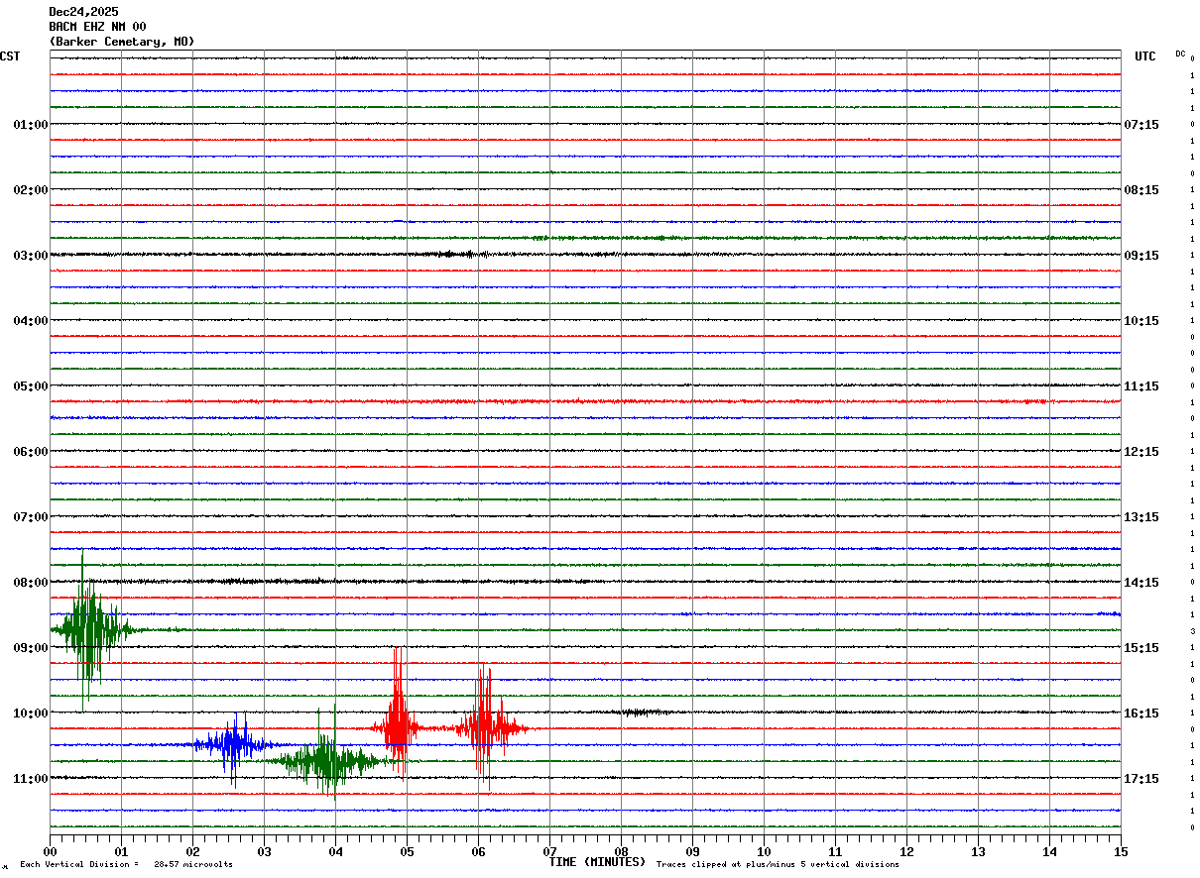
Task: Click the 09:15 UTC time label
Action: [x=1140, y=256]
